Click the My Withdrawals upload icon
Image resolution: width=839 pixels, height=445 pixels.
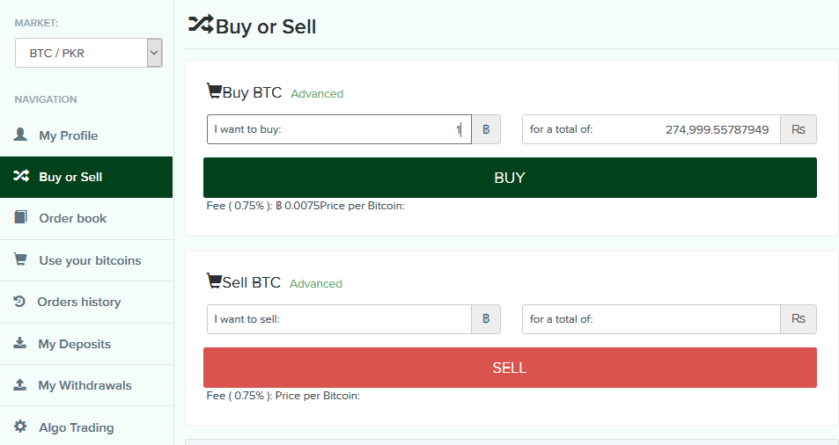[x=19, y=384]
